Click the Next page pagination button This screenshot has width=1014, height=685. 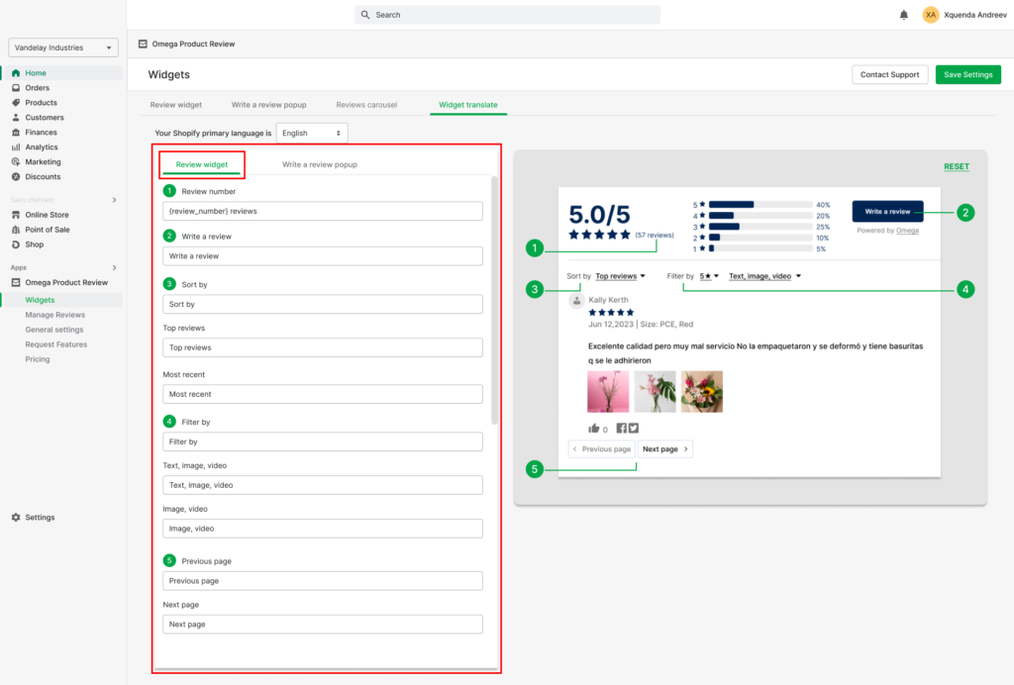pos(665,449)
